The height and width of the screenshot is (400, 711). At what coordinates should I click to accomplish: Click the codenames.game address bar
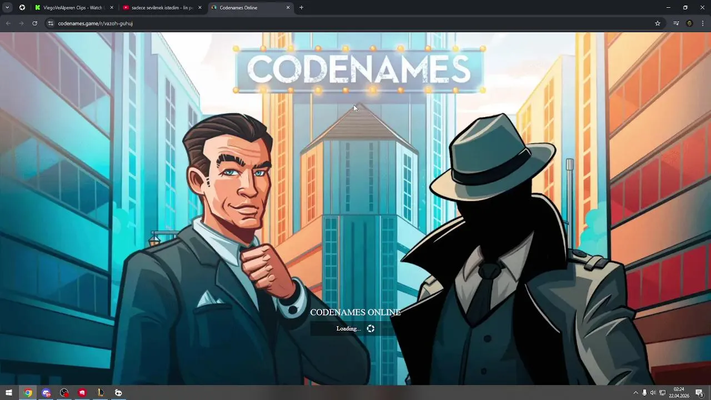[354, 23]
